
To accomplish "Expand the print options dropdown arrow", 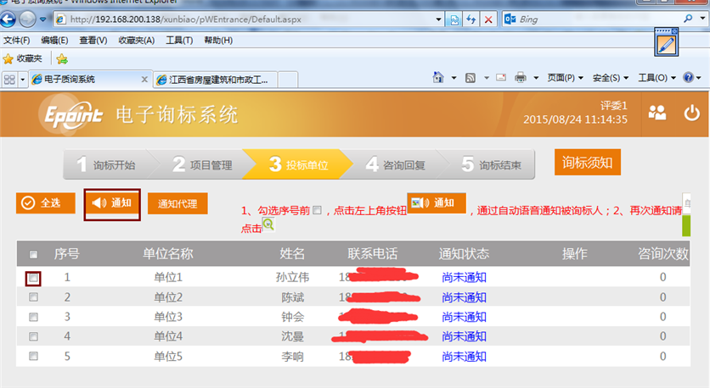I will [536, 78].
